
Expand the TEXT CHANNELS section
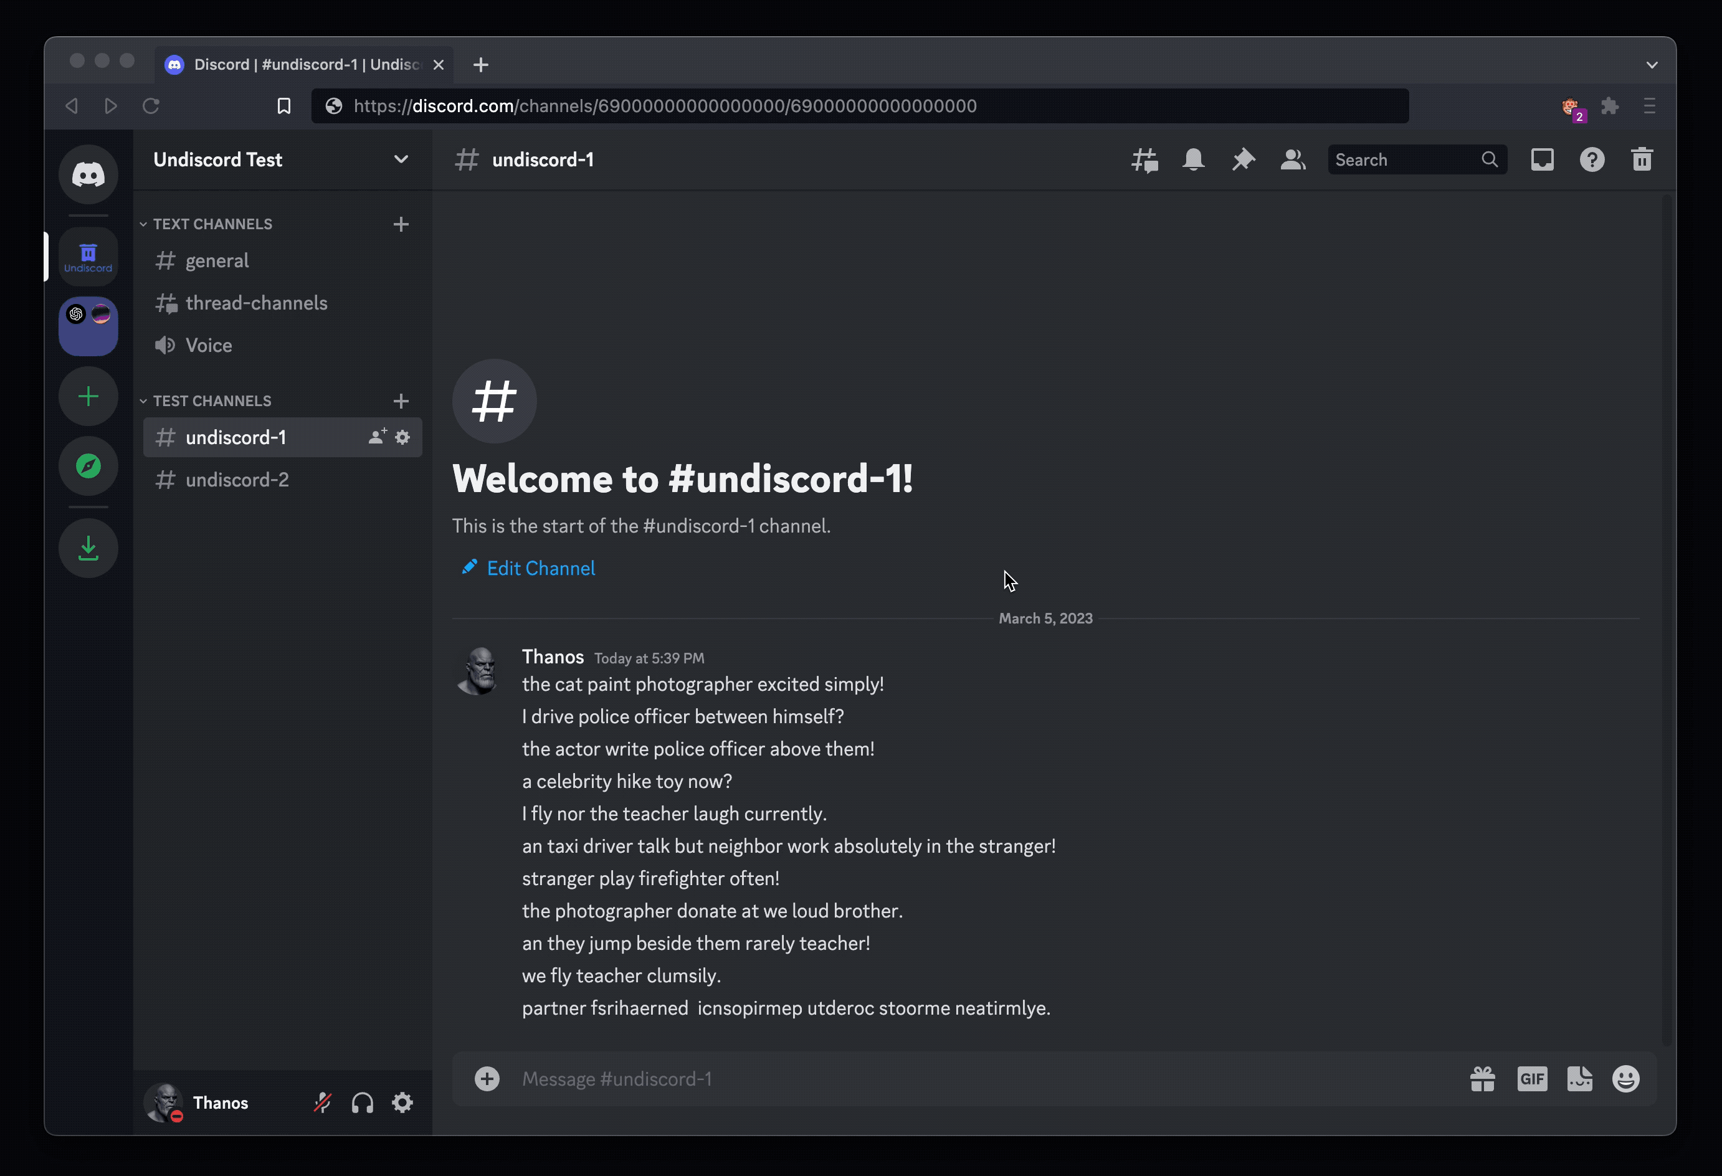(x=213, y=222)
